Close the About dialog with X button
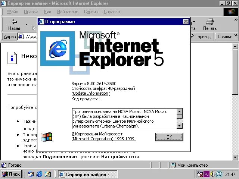This screenshot has width=239, height=179. click(186, 22)
